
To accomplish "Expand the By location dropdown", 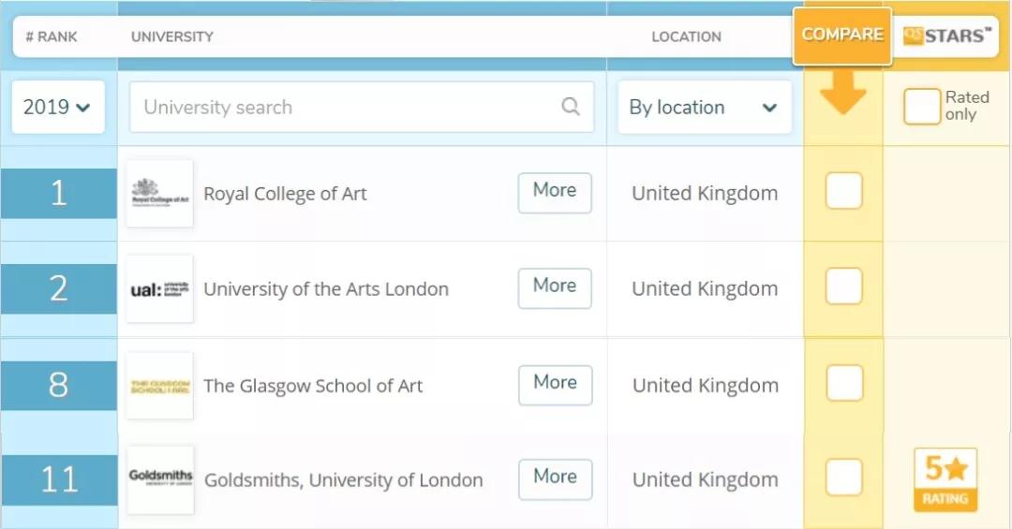I will coord(704,108).
